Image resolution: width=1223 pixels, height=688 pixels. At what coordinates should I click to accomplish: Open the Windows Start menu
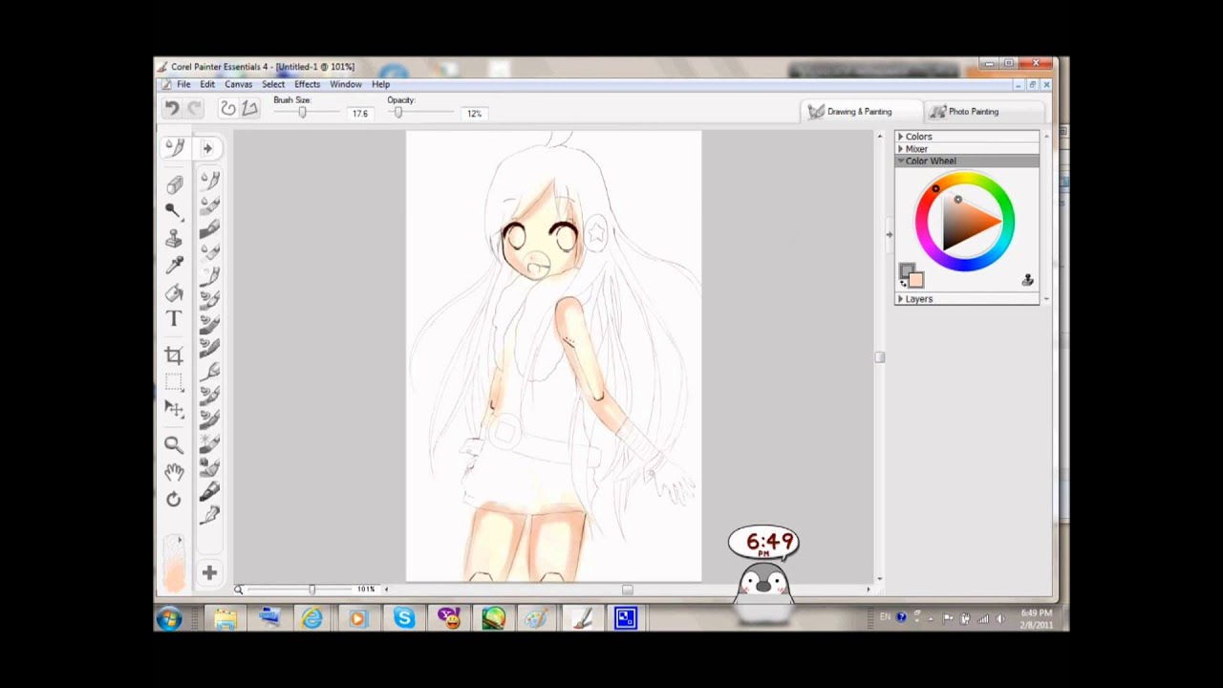(169, 619)
